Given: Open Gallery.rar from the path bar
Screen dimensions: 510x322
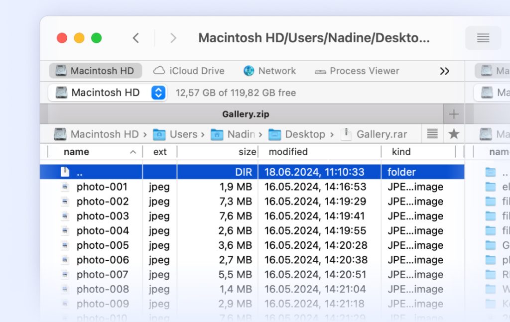Looking at the screenshot, I should [382, 133].
